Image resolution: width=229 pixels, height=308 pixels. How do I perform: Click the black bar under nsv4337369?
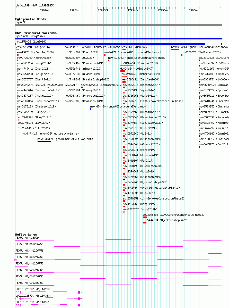(44, 141)
